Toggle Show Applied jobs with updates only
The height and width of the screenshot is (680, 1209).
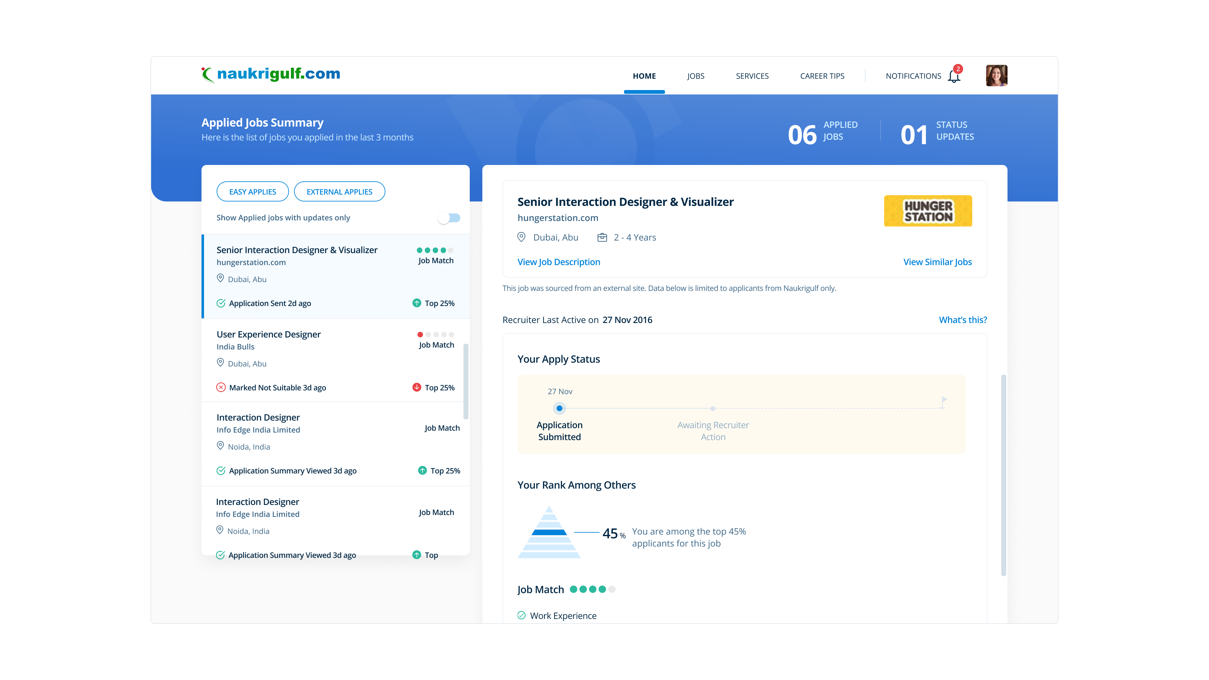449,218
